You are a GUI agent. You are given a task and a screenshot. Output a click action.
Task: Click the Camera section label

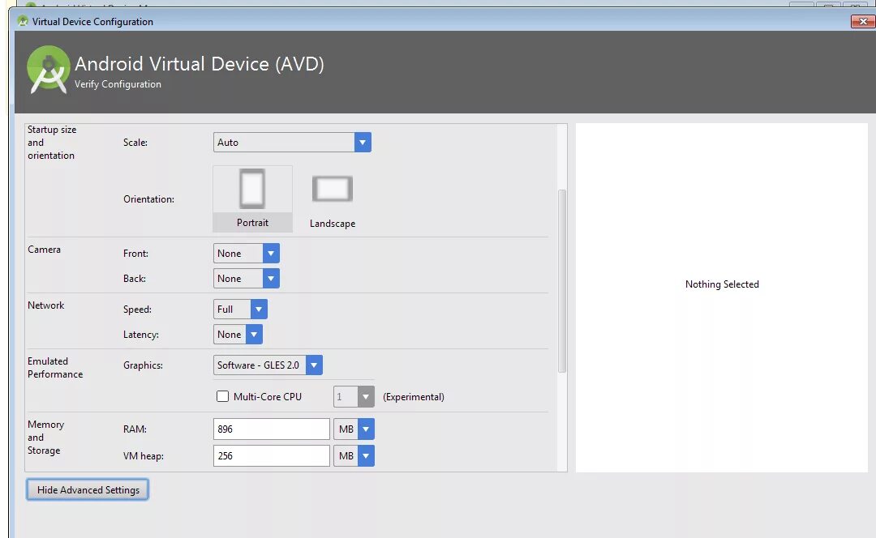coord(44,250)
